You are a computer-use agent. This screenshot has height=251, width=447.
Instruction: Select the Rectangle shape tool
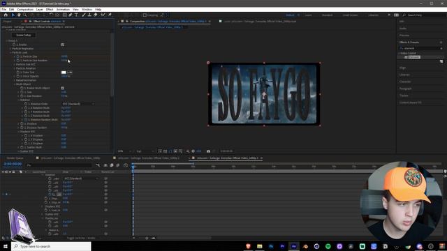pos(65,15)
